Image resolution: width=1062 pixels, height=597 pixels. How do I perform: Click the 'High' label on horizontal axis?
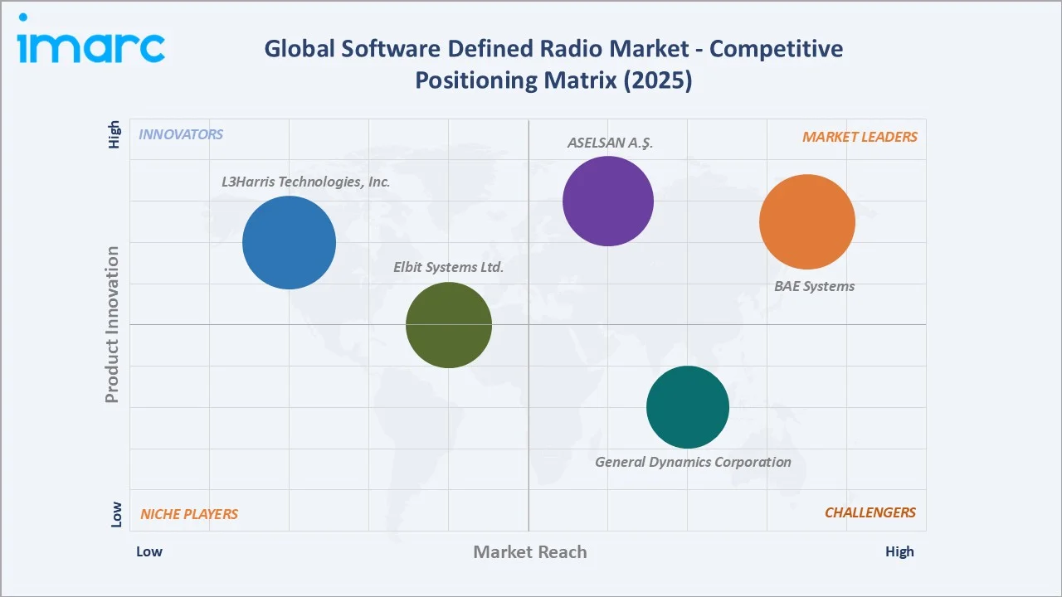(899, 551)
